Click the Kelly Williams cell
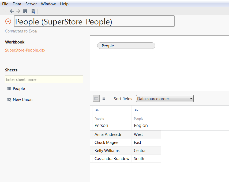 click(112, 151)
